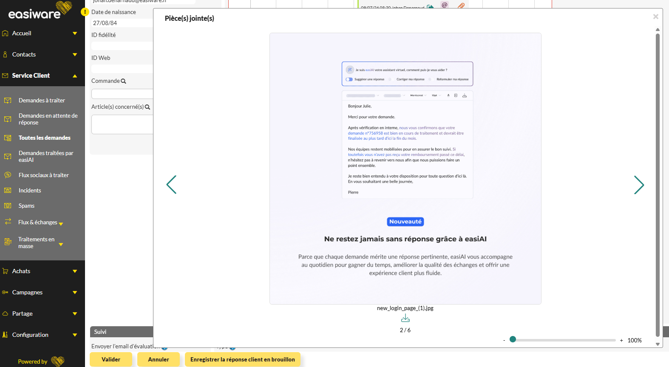
Task: Click the ID fidélité input field
Action: coord(122,46)
